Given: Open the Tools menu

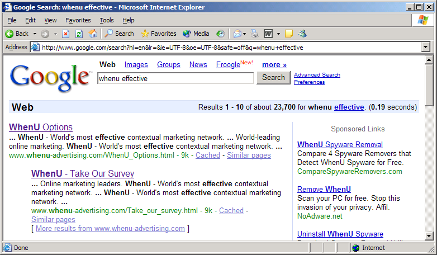Looking at the screenshot, I should tap(107, 20).
